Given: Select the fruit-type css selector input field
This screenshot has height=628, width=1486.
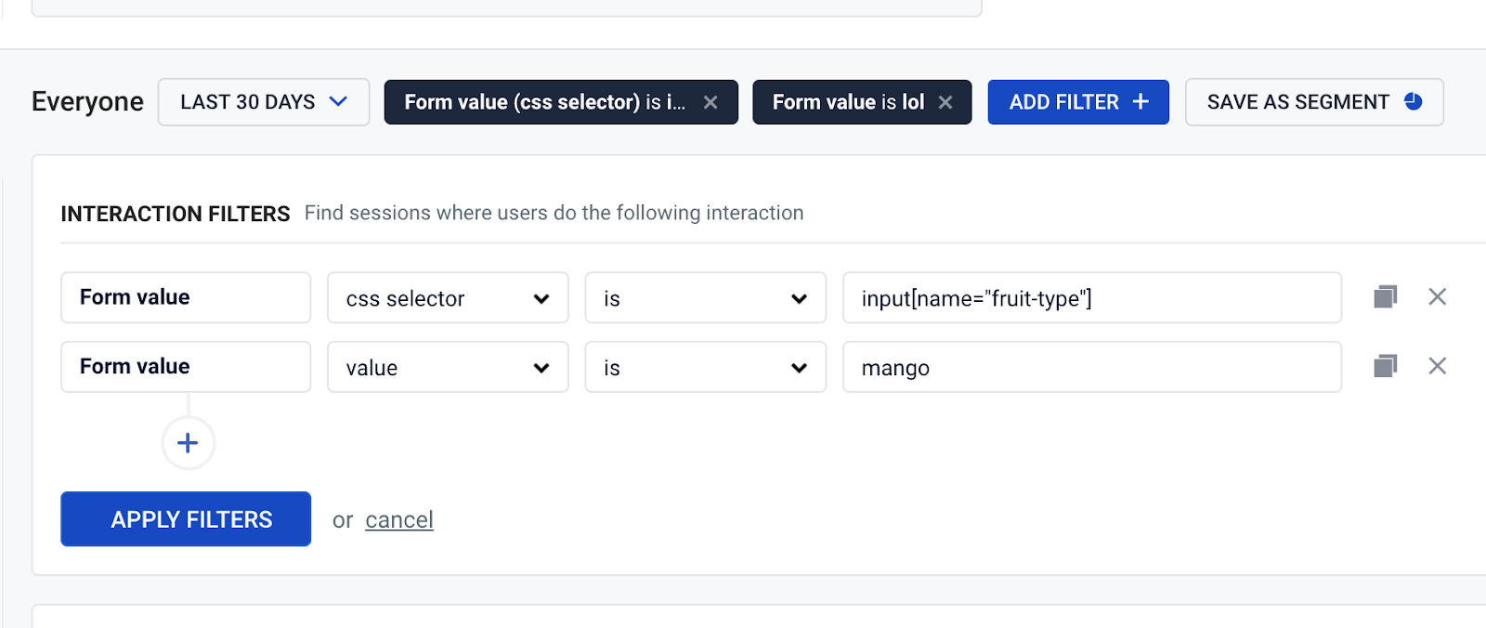Looking at the screenshot, I should click(1091, 297).
